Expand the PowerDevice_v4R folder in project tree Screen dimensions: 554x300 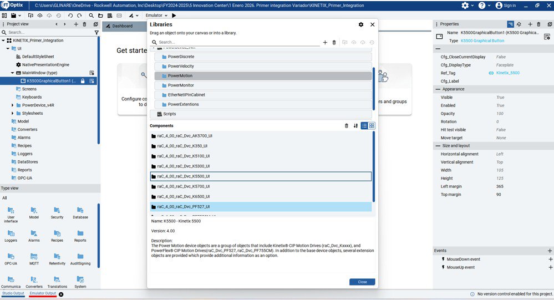12,105
